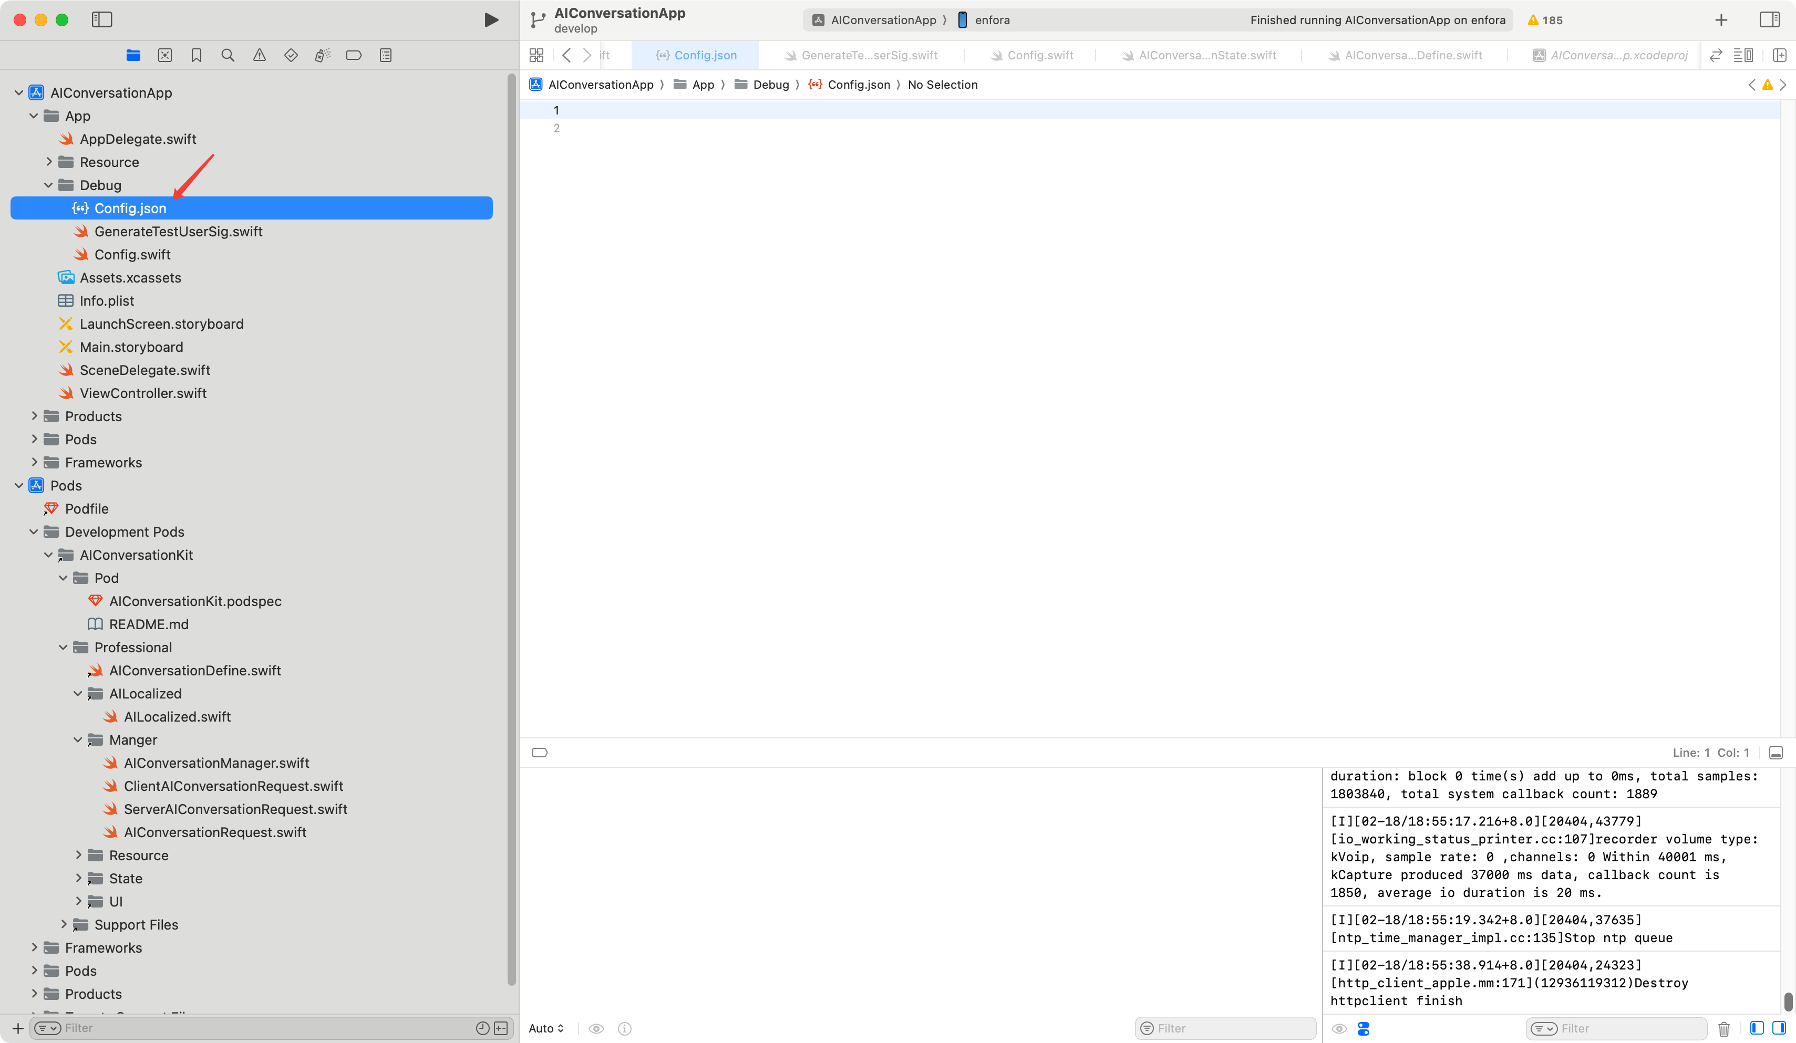The height and width of the screenshot is (1043, 1796).
Task: Click the 185 warnings indicator
Action: pos(1545,20)
